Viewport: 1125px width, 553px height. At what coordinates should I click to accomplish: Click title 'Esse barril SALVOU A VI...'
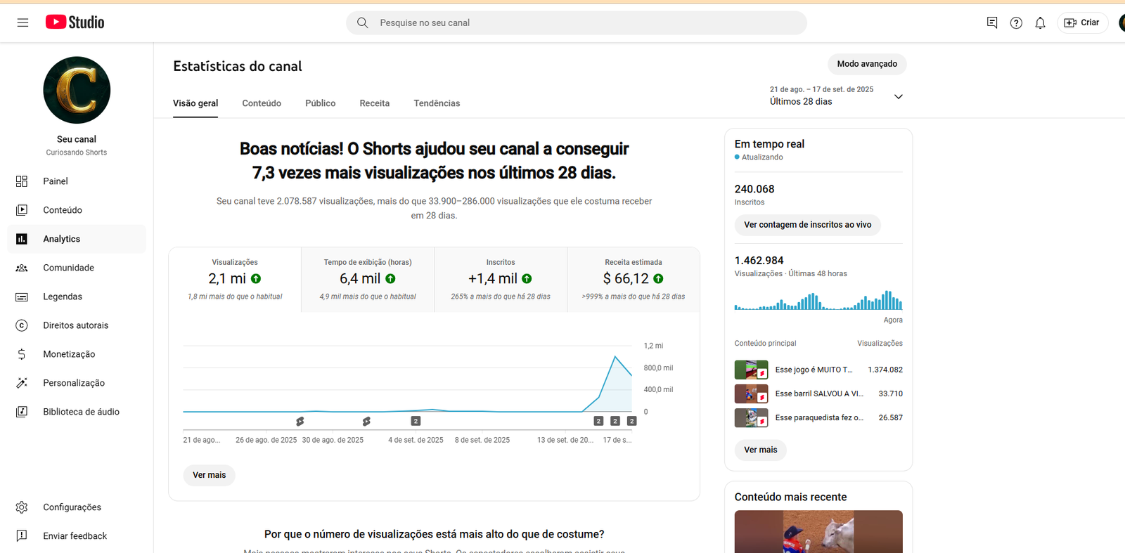[x=819, y=393]
